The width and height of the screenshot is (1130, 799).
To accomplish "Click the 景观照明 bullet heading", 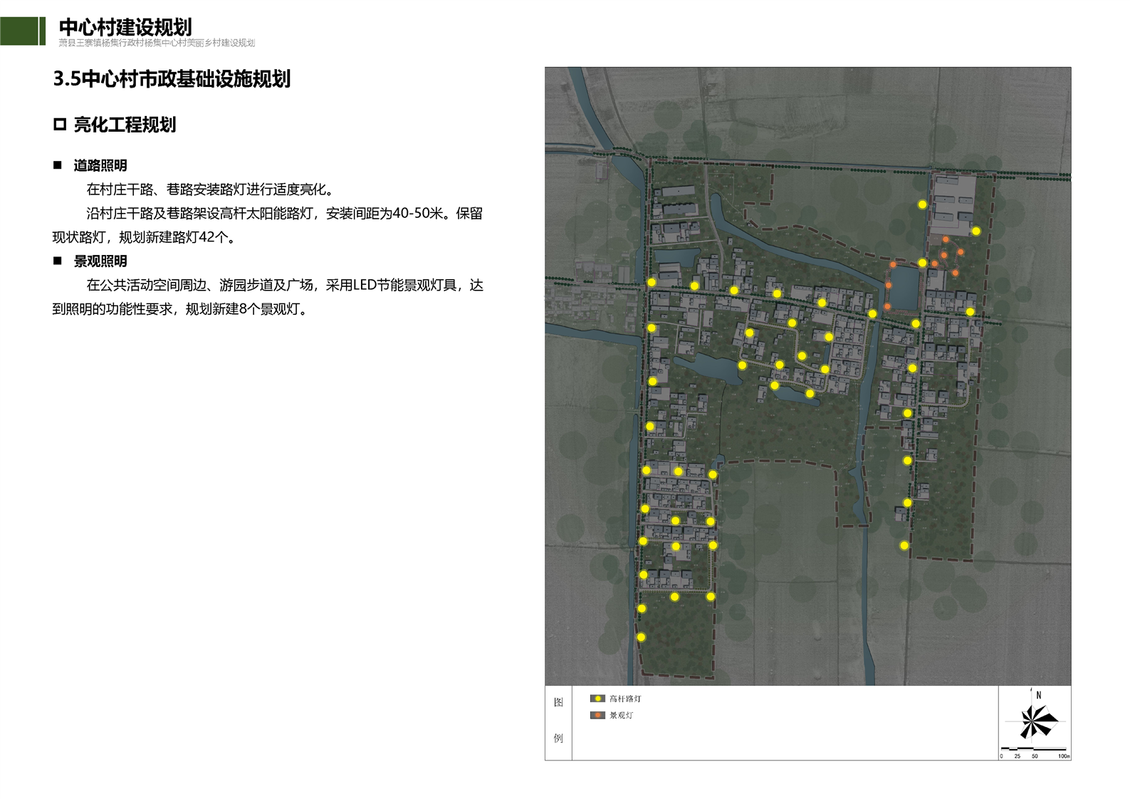I will pos(100,261).
